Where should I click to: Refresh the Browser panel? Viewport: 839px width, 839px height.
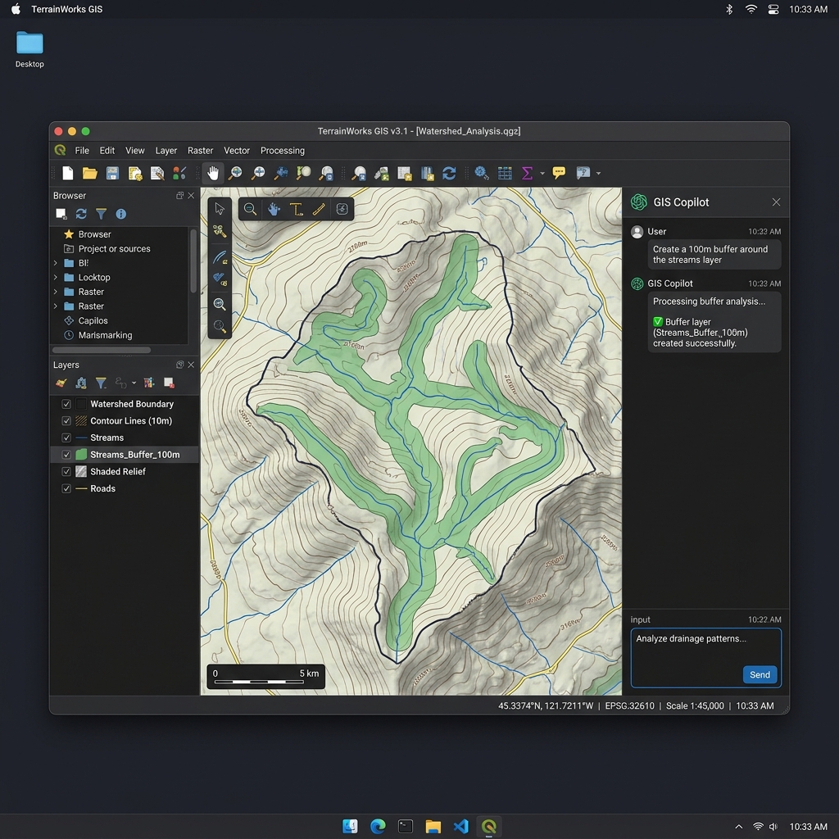tap(81, 214)
